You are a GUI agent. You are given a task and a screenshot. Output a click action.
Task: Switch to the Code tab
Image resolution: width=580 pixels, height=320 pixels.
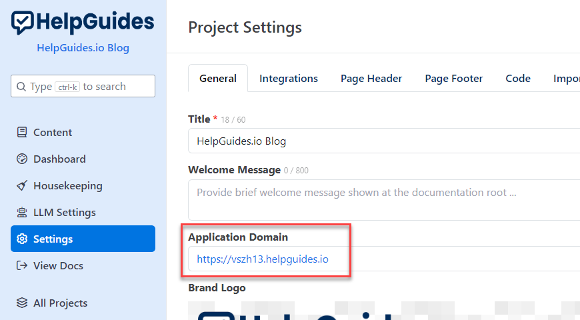[518, 79]
